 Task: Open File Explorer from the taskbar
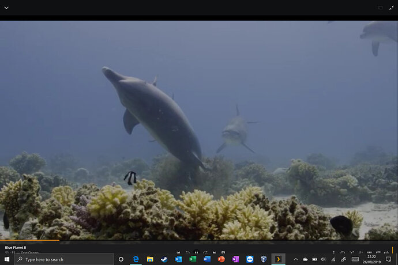pos(150,260)
